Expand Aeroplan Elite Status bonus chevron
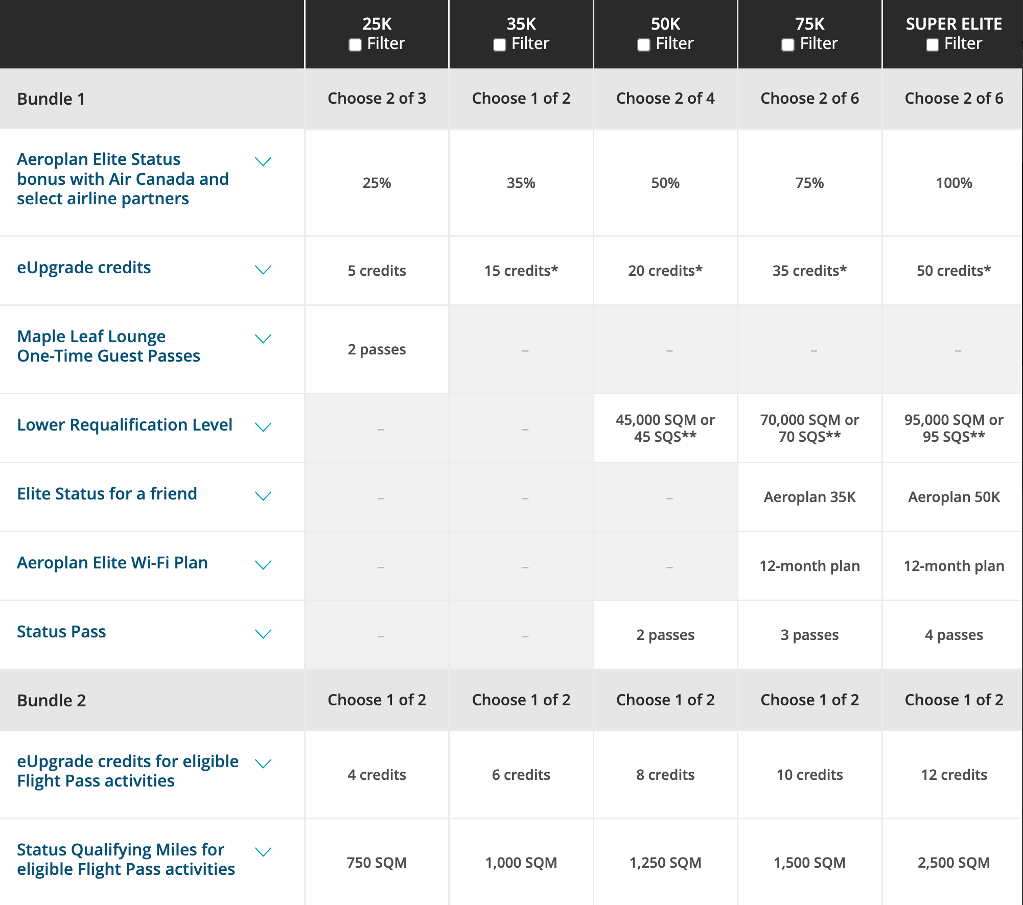 [x=263, y=161]
